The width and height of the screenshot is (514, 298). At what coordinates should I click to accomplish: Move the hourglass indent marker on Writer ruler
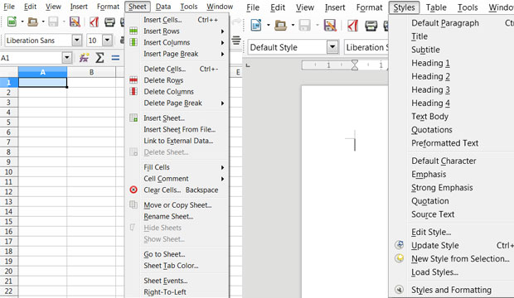click(355, 65)
